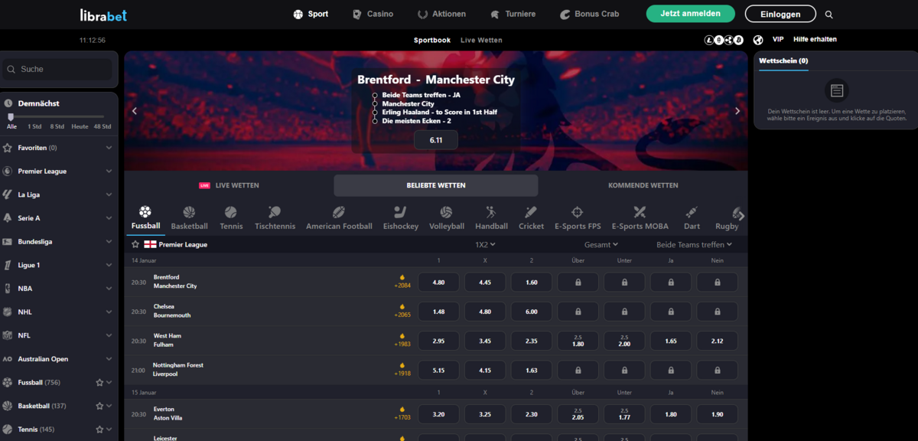
Task: Click the Jetzt anmelden button
Action: tap(690, 14)
